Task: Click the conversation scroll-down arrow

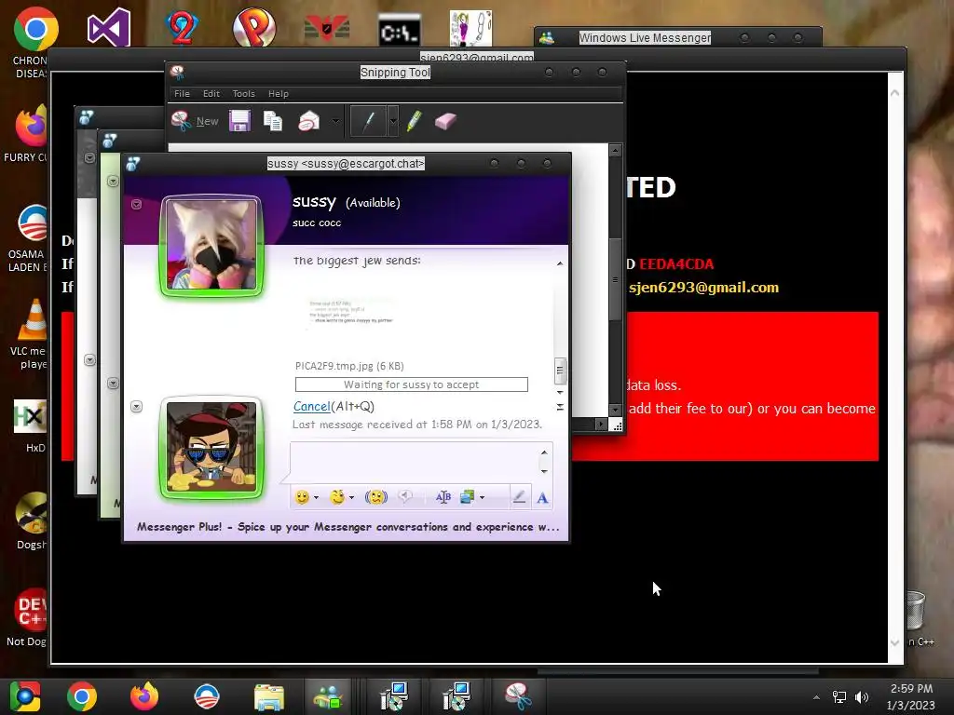Action: pos(560,393)
